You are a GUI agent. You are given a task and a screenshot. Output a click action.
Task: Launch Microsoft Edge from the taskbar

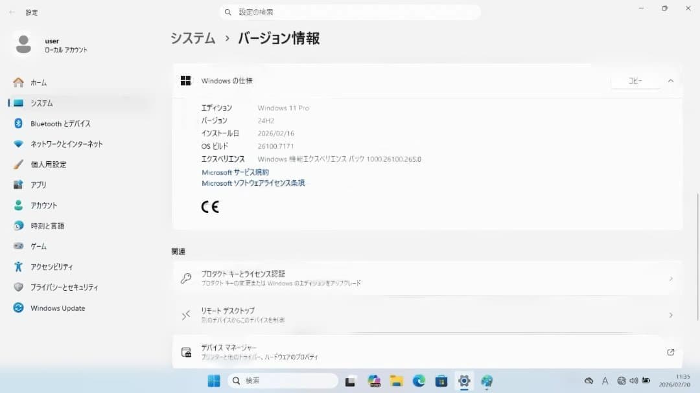tap(417, 381)
